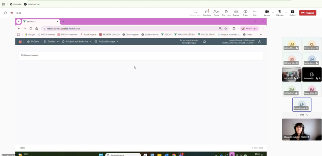Go to next participants page arrow

point(307,115)
